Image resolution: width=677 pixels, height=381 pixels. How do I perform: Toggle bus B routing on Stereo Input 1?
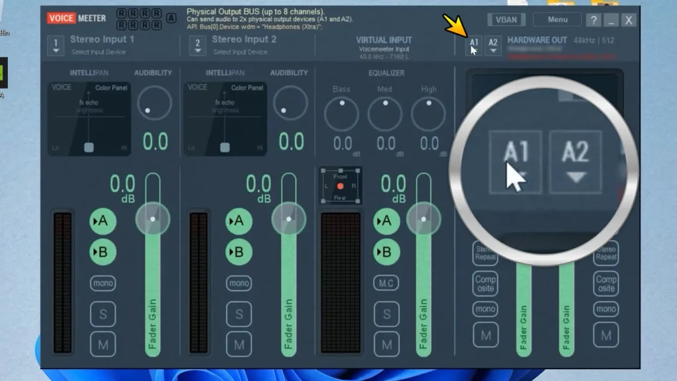point(102,252)
